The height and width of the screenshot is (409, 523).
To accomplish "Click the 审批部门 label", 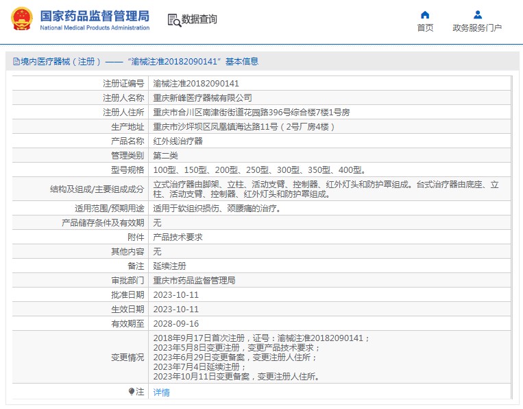I will (x=127, y=281).
